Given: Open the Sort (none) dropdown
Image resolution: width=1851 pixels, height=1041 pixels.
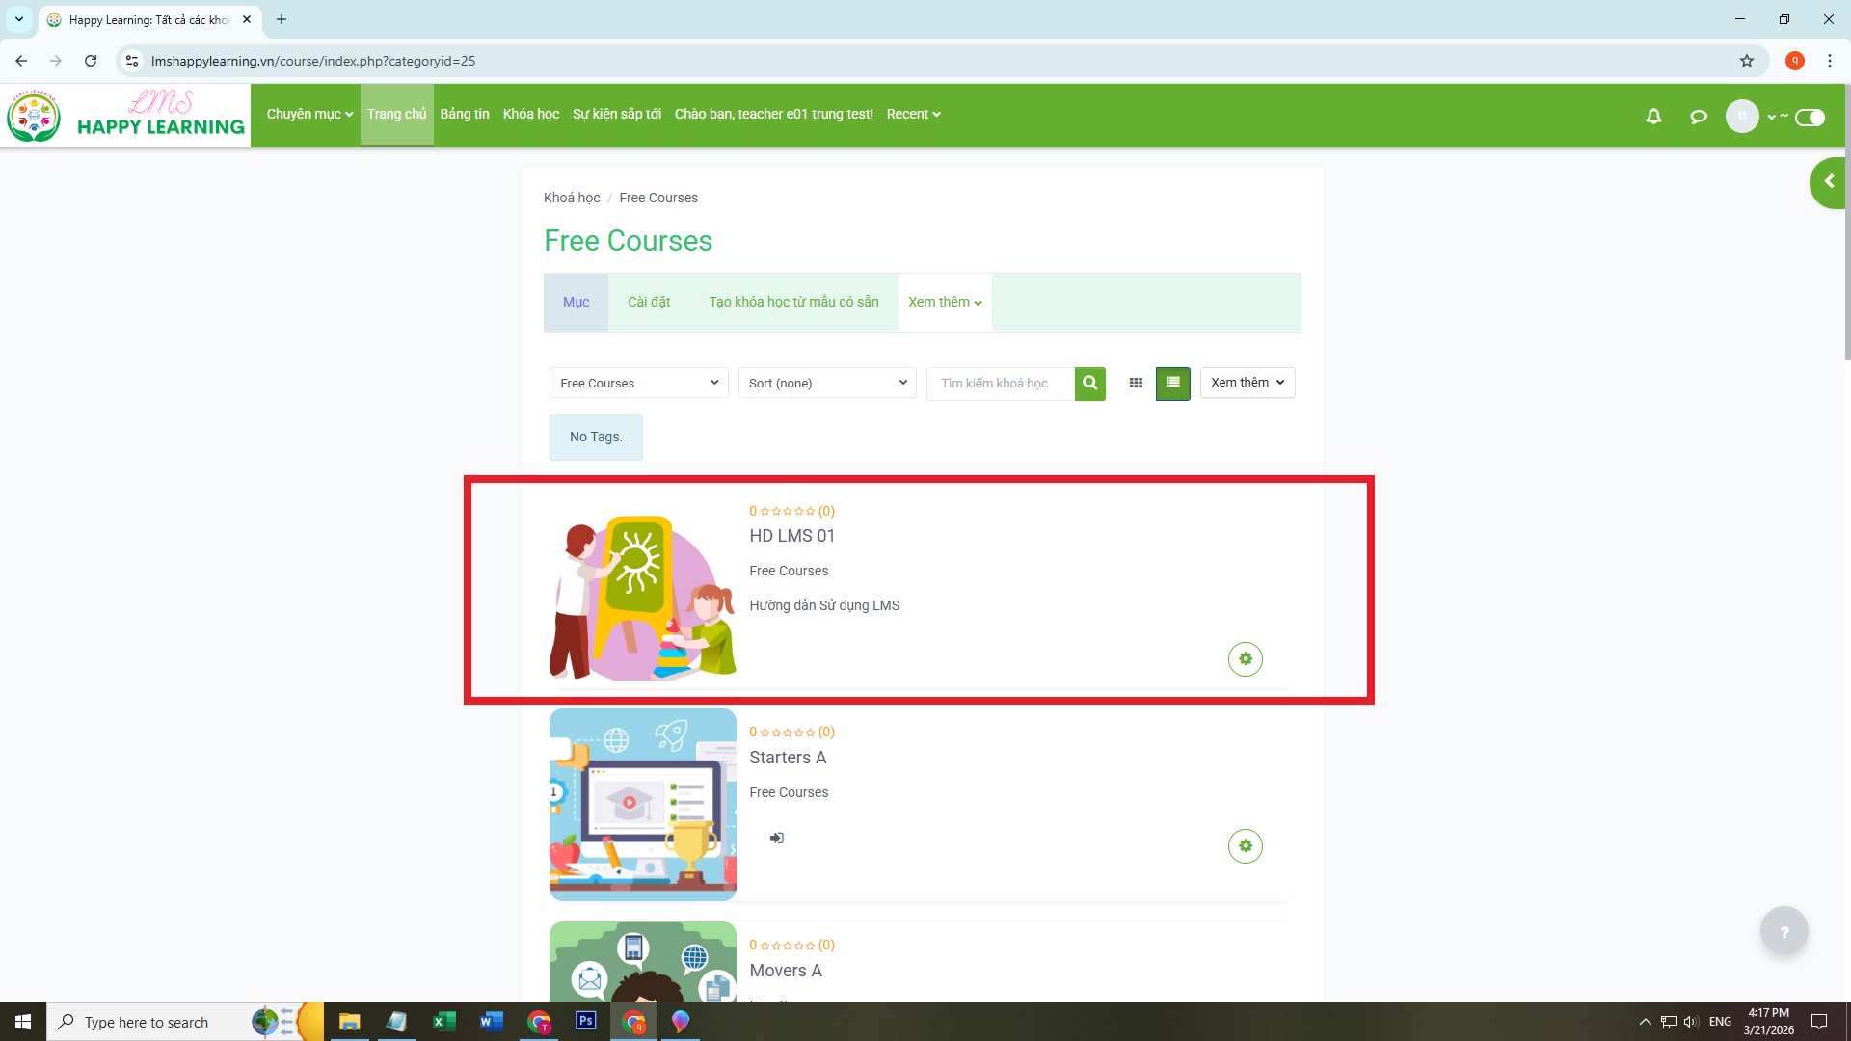Looking at the screenshot, I should 827,383.
